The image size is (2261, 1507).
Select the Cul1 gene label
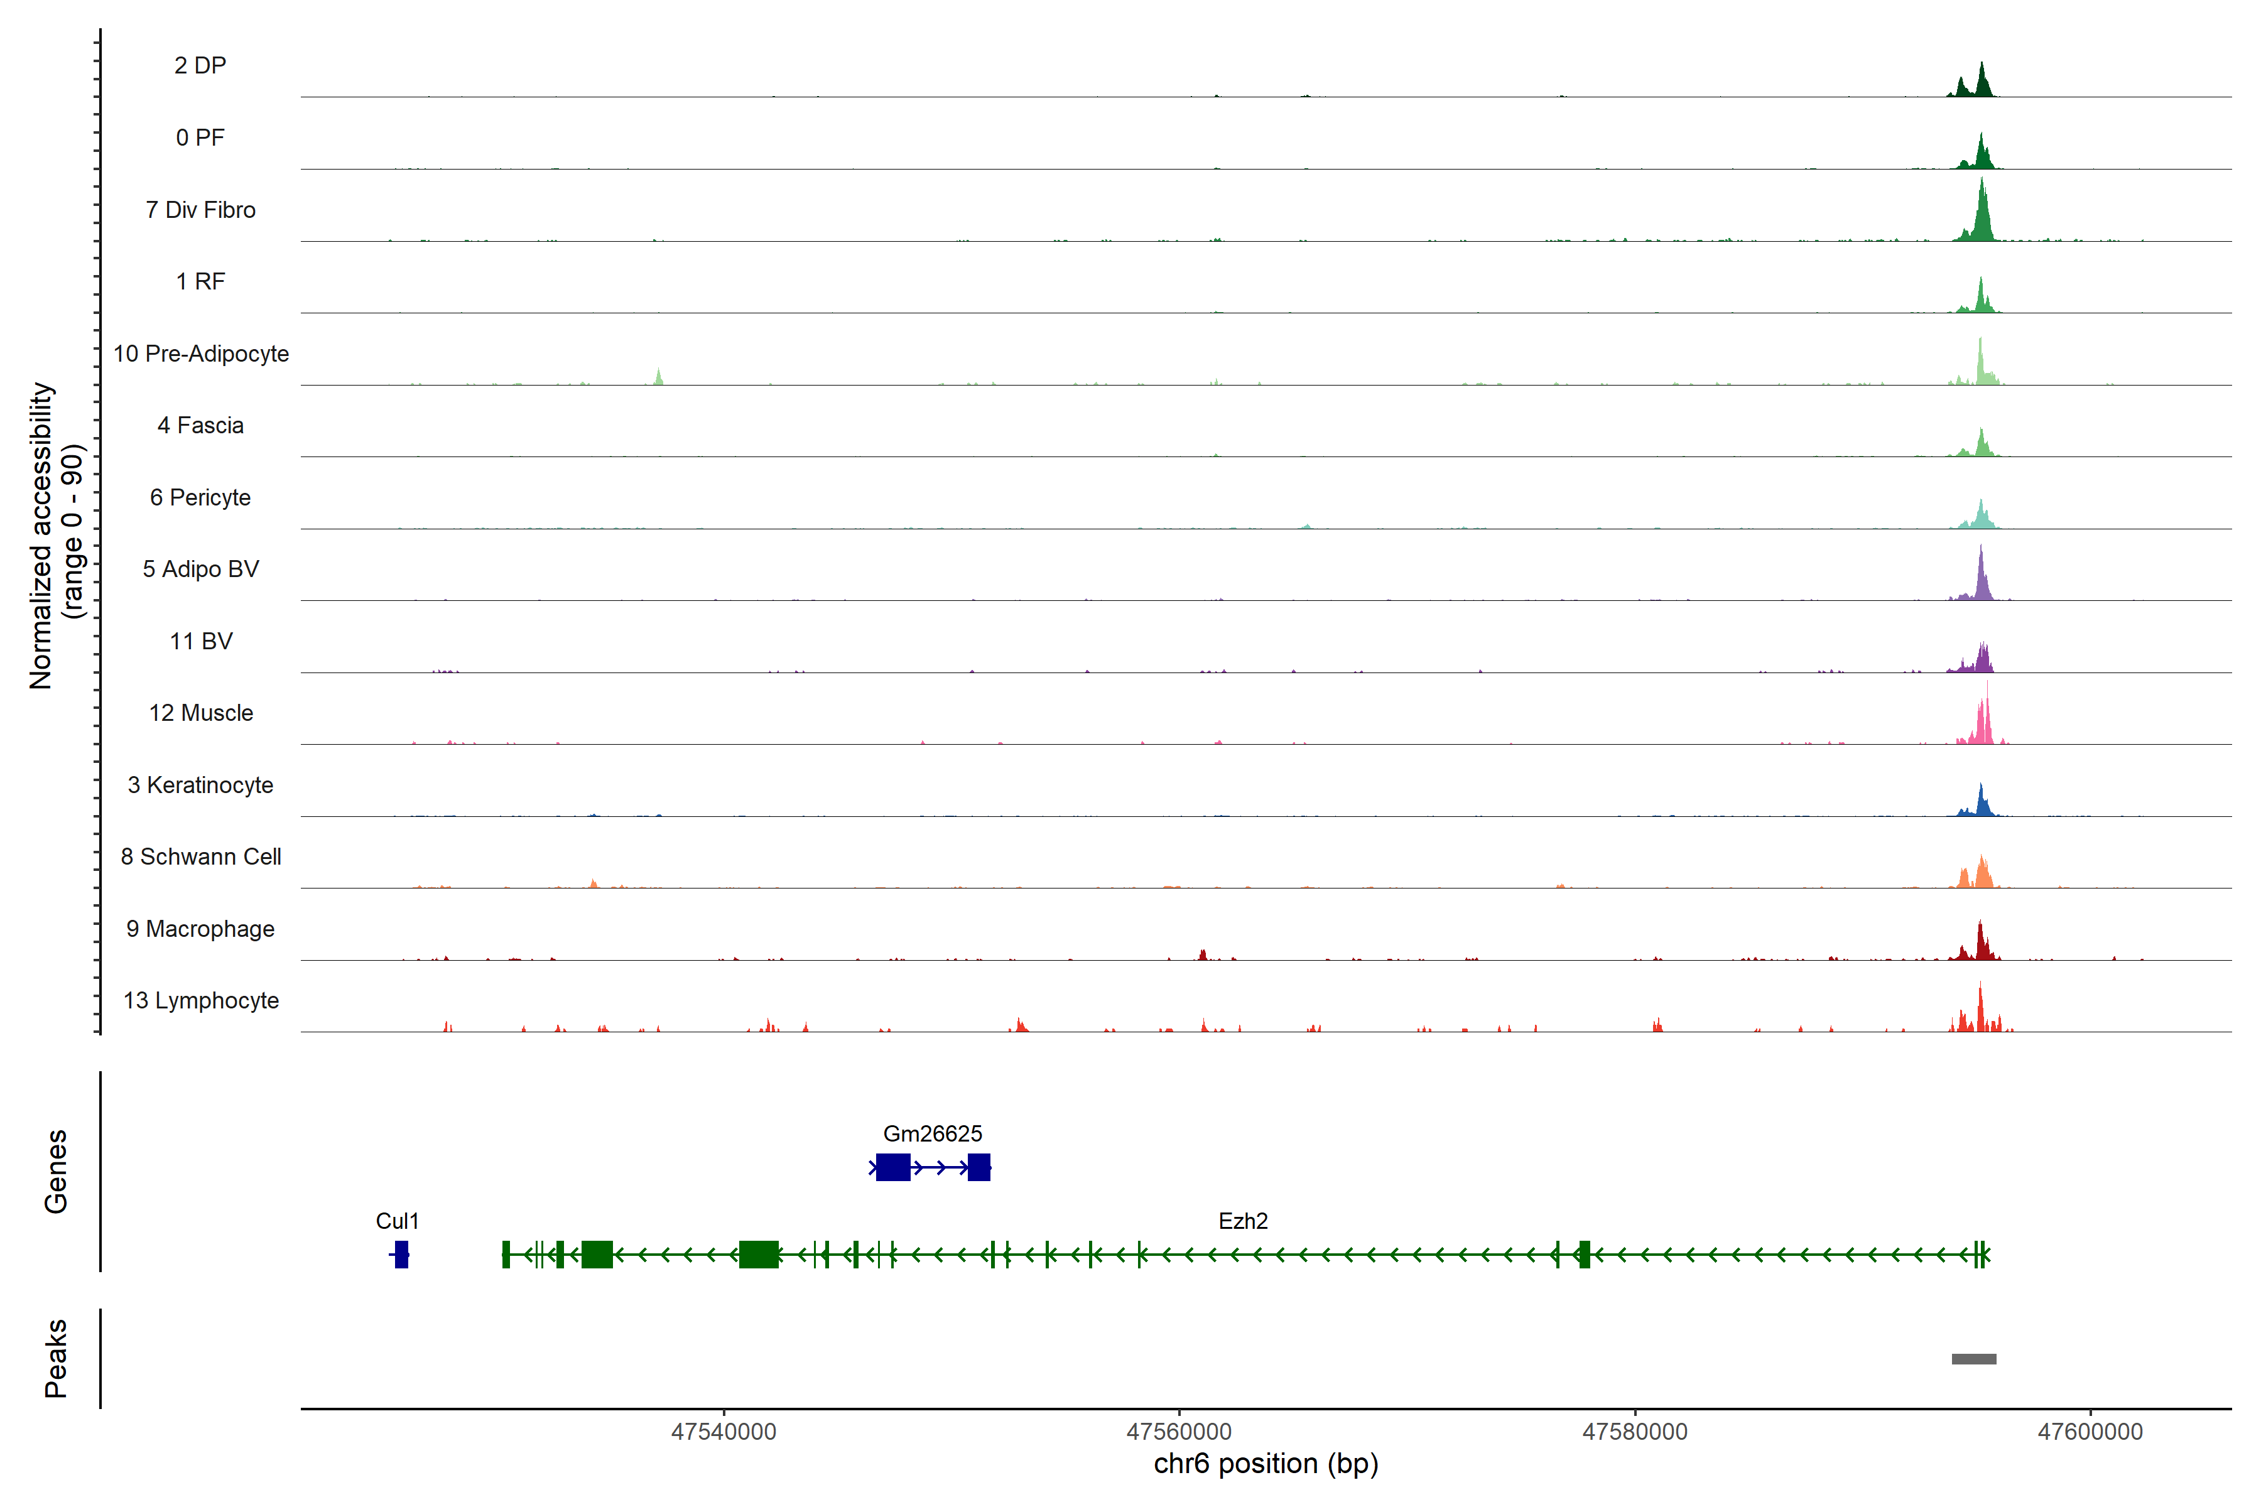point(396,1221)
